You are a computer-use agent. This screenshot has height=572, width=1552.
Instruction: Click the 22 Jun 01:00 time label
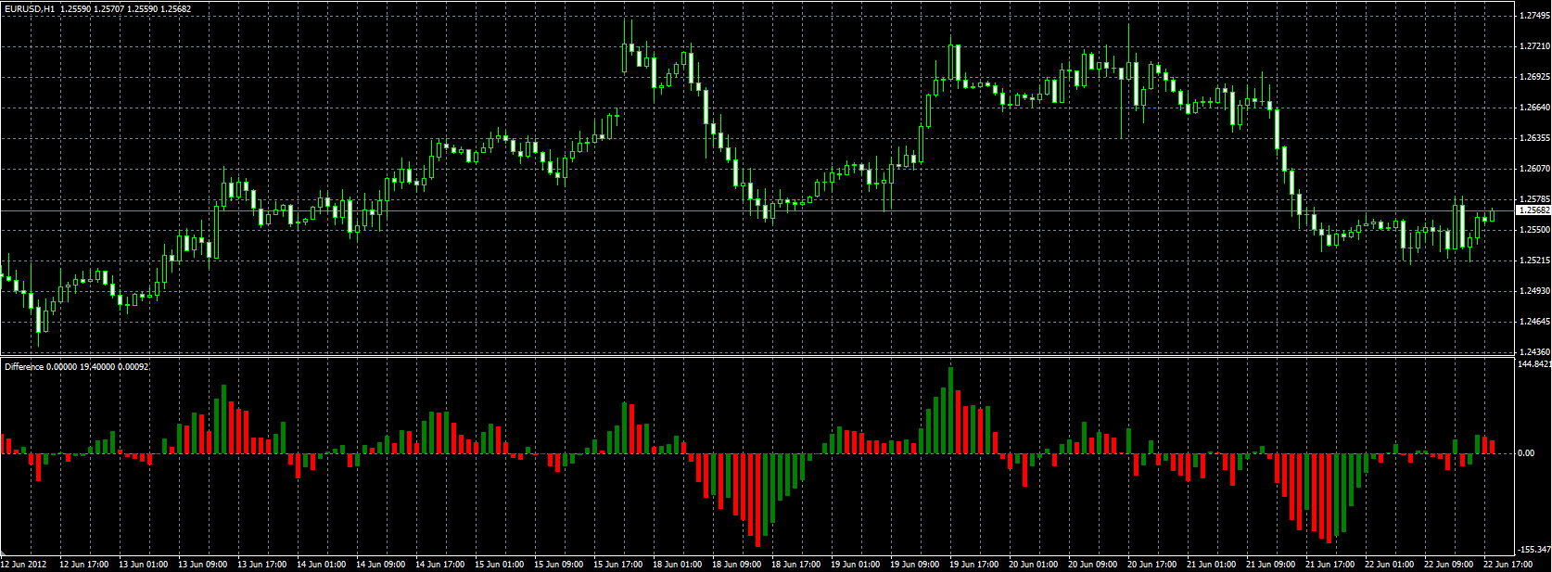[1390, 565]
